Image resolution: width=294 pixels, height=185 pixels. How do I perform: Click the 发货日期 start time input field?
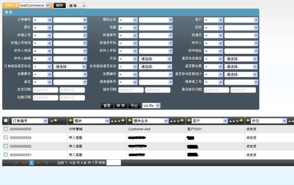click(45, 90)
